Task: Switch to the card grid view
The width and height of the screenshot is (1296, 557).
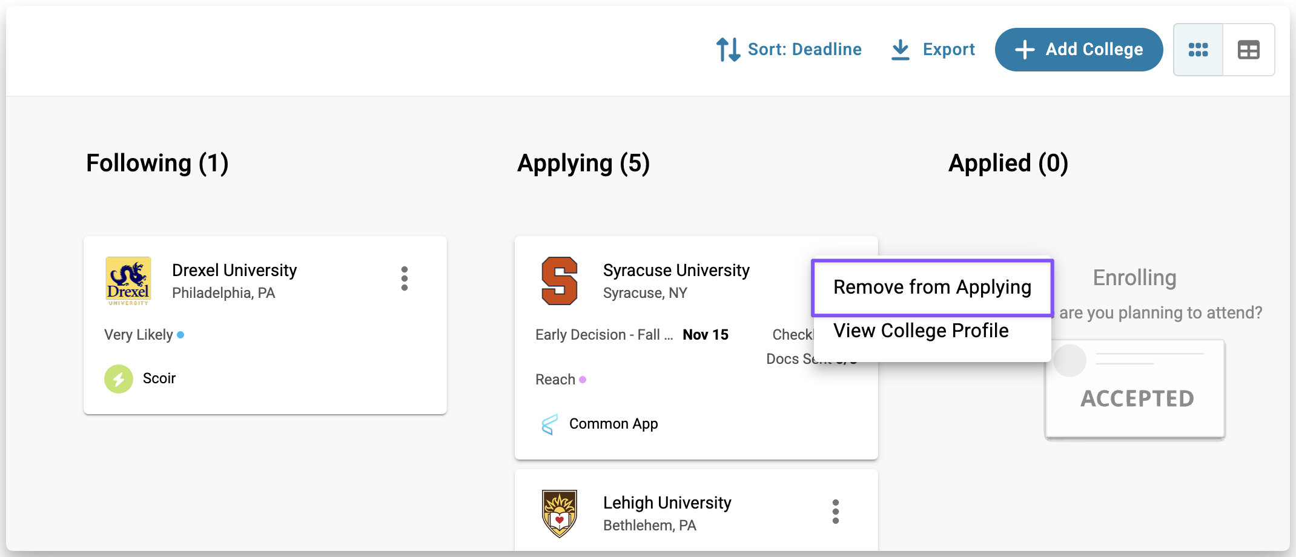Action: (1198, 50)
